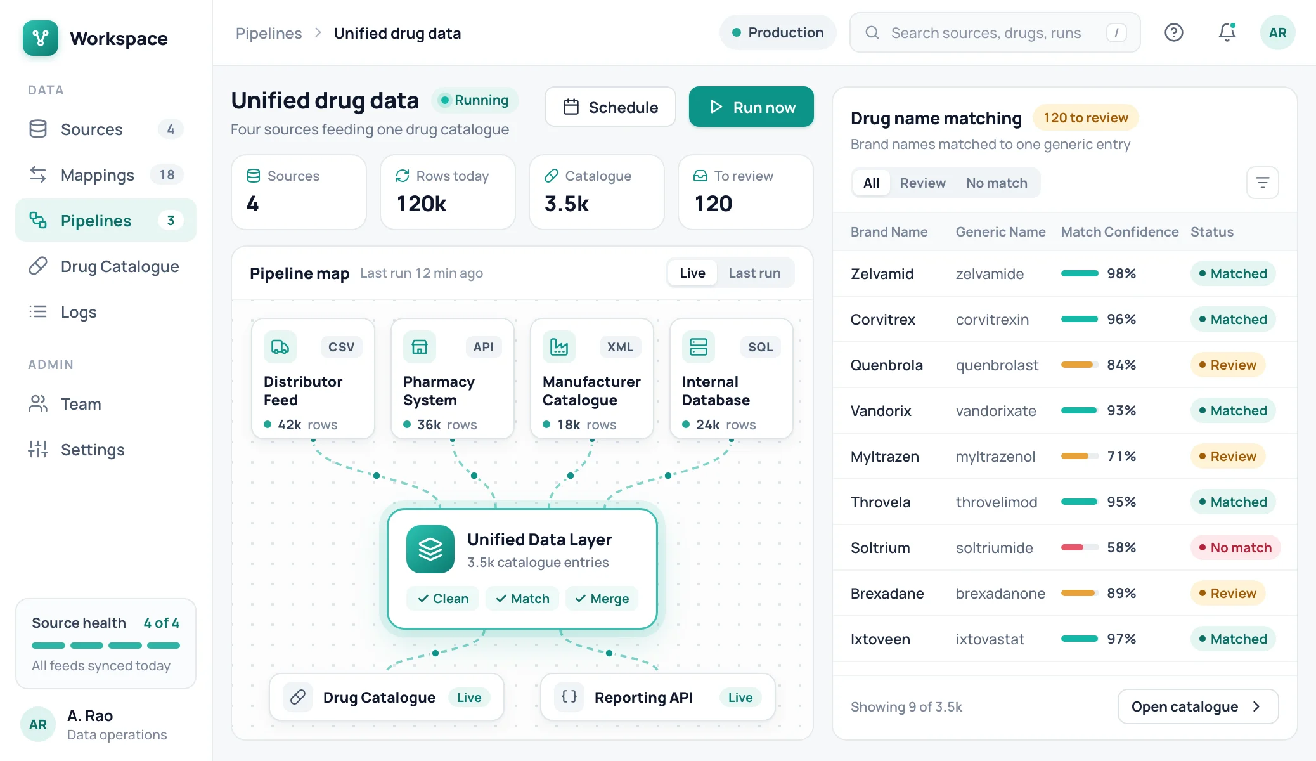The width and height of the screenshot is (1316, 761).
Task: Click the Match Confidence column header
Action: pos(1119,231)
